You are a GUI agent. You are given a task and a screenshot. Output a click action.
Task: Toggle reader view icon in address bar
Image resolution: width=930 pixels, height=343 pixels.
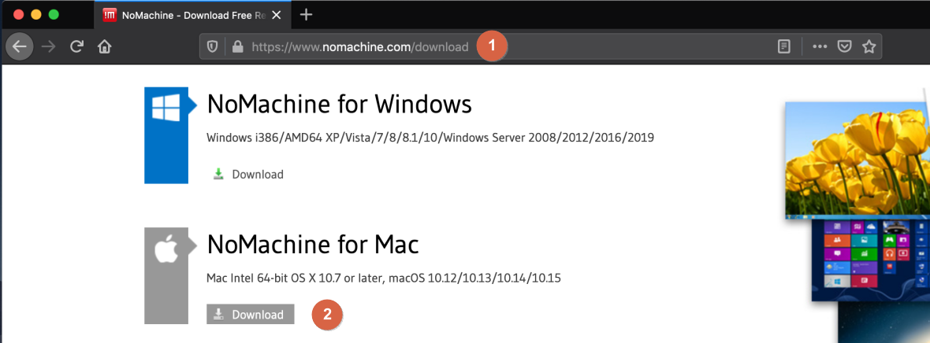[x=784, y=46]
